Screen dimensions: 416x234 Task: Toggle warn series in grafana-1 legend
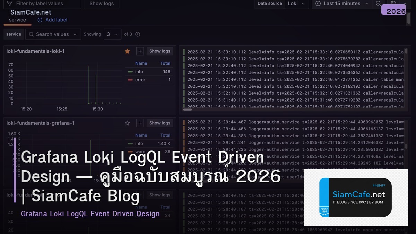(x=140, y=151)
